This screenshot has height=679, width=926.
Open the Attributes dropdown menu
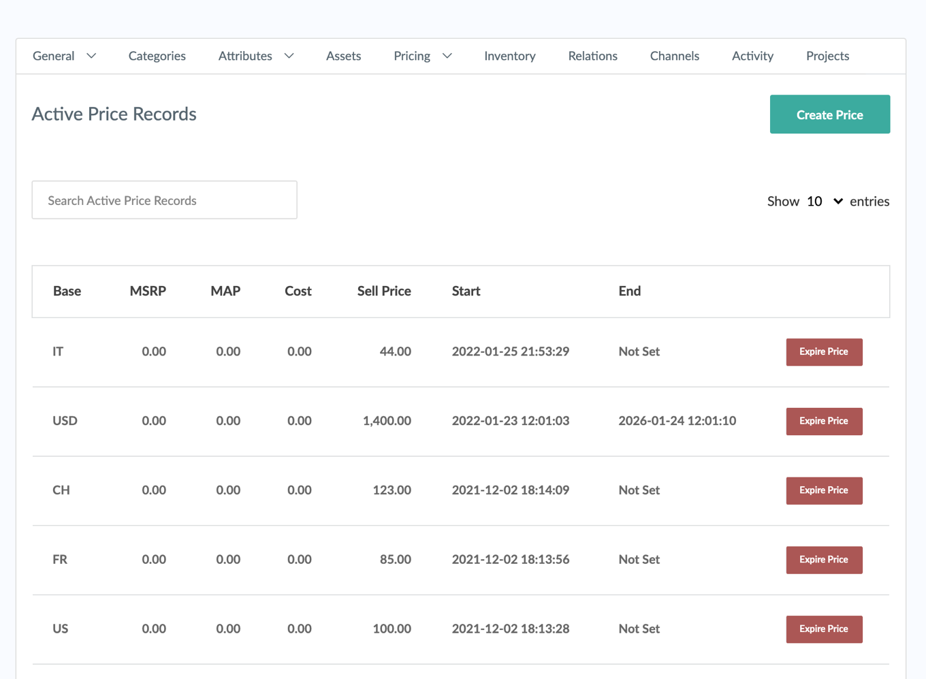255,56
